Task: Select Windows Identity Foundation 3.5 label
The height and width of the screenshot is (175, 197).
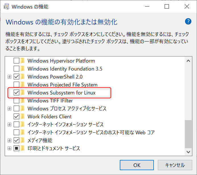Action: click(x=65, y=69)
